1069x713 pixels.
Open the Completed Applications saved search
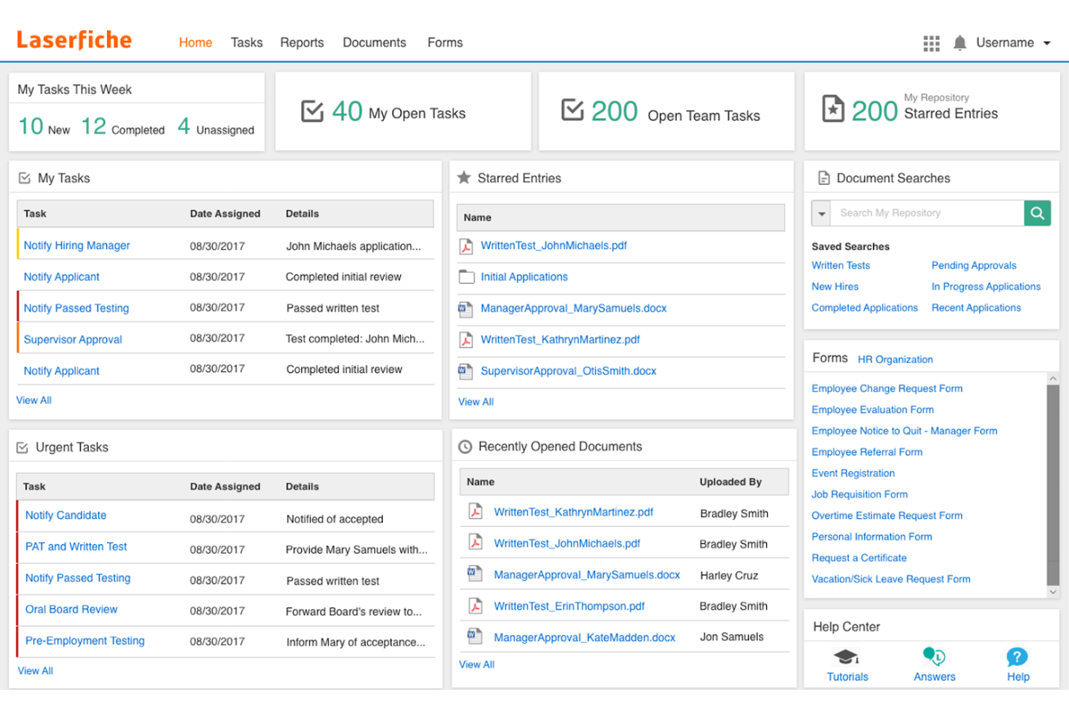(865, 308)
